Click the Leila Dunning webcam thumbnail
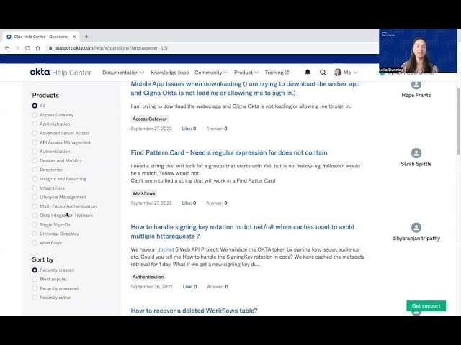This screenshot has height=345, width=461. tap(418, 50)
